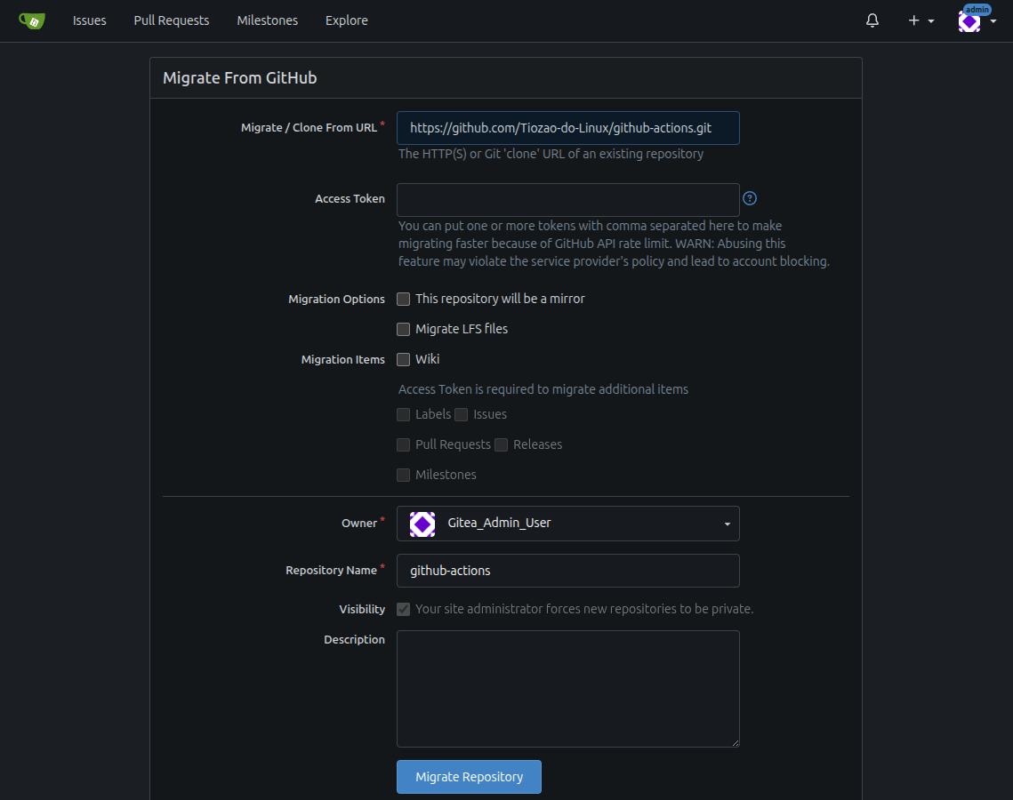Click the Releases checkbox
The width and height of the screenshot is (1013, 800).
click(501, 444)
